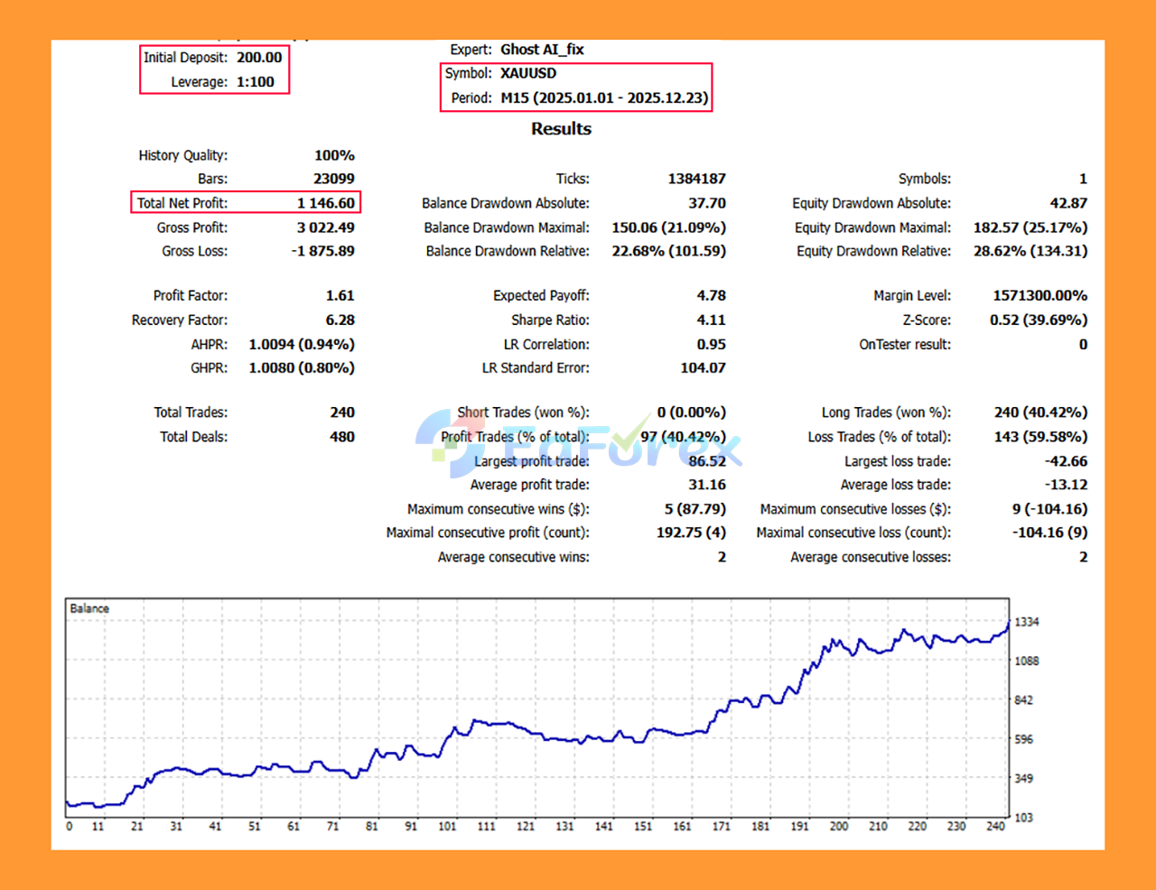Click the Initial Deposit value 200.00
The image size is (1156, 890).
259,57
